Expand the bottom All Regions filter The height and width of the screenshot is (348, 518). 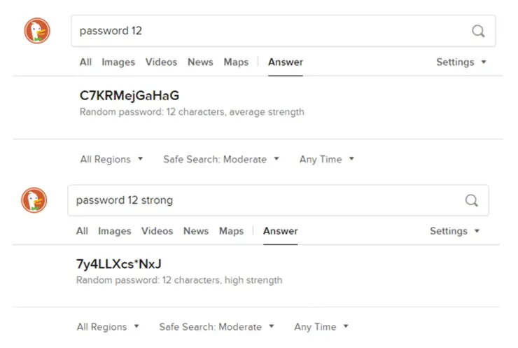[108, 327]
